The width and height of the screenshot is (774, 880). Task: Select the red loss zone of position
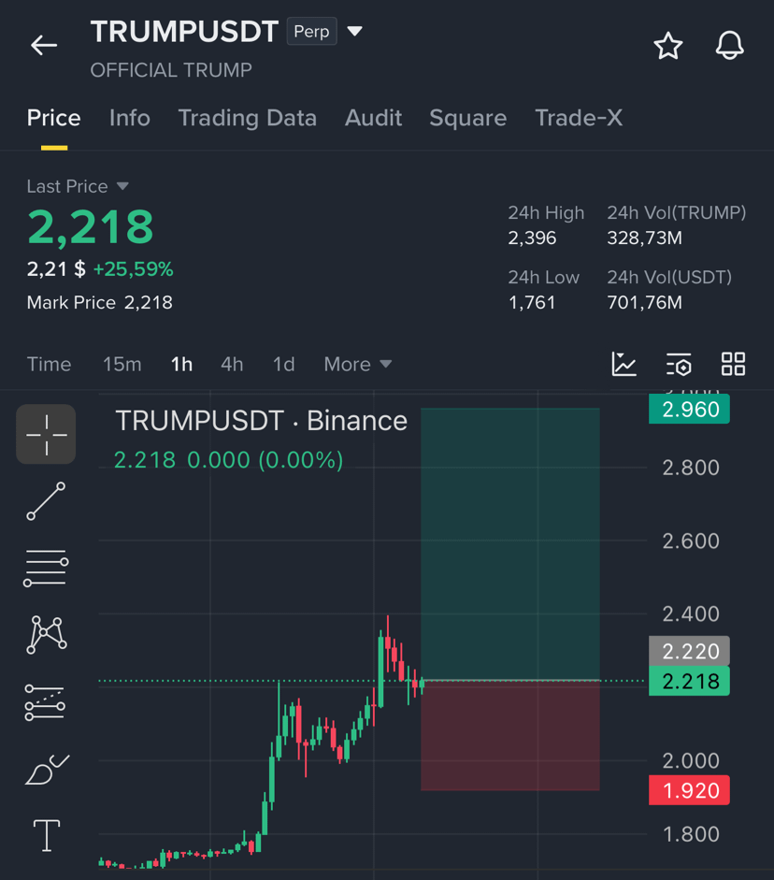(509, 736)
